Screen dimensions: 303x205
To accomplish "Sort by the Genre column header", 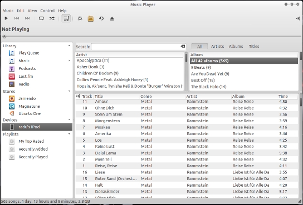I will [163, 96].
